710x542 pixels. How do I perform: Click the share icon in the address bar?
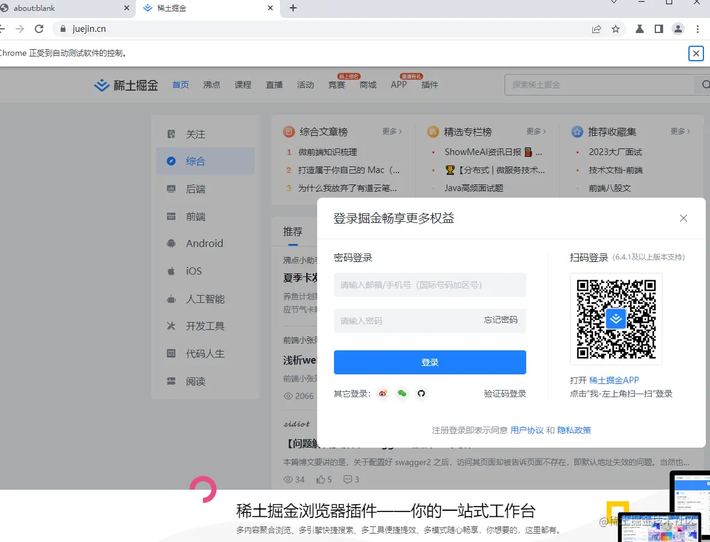pos(596,29)
